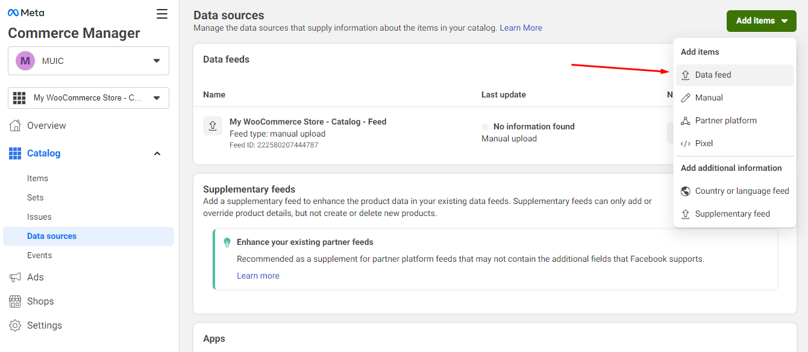Image resolution: width=808 pixels, height=352 pixels.
Task: Select Data feed from Add items menu
Action: (x=734, y=75)
